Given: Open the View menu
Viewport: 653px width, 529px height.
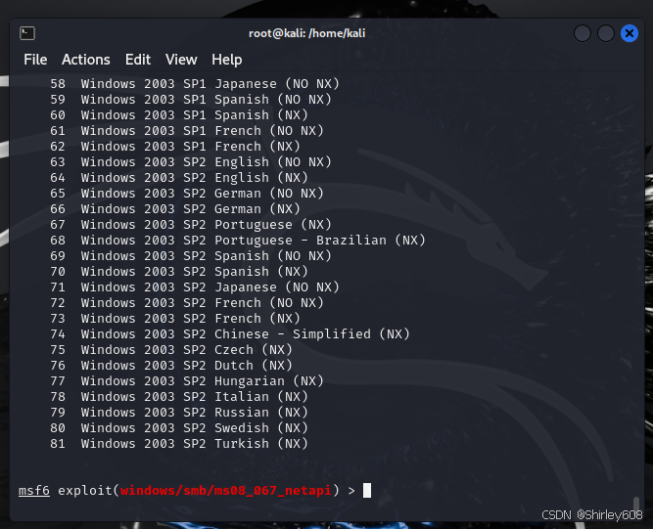Looking at the screenshot, I should click(x=181, y=60).
